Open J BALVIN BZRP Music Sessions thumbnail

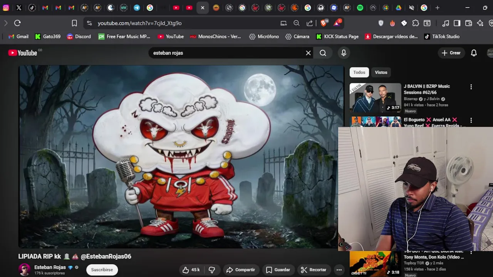tap(375, 98)
